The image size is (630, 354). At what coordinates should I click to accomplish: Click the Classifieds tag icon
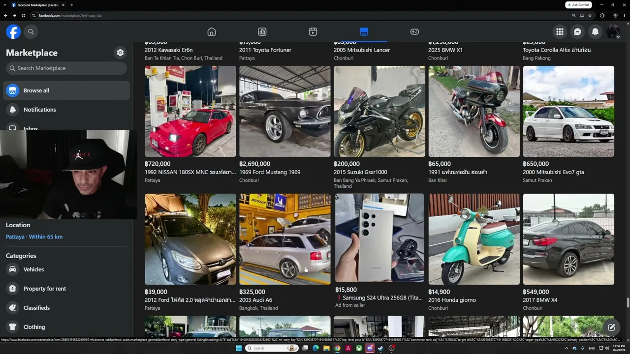point(13,308)
